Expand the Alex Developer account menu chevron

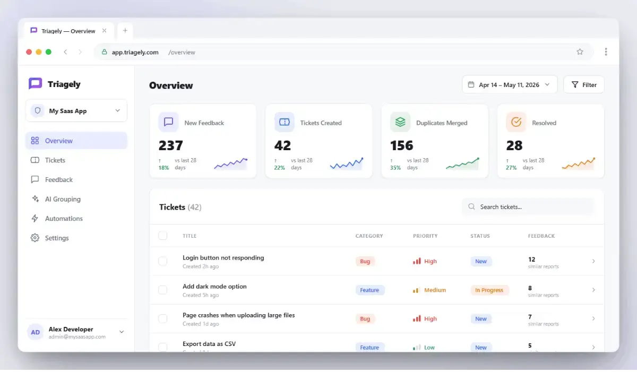[122, 332]
